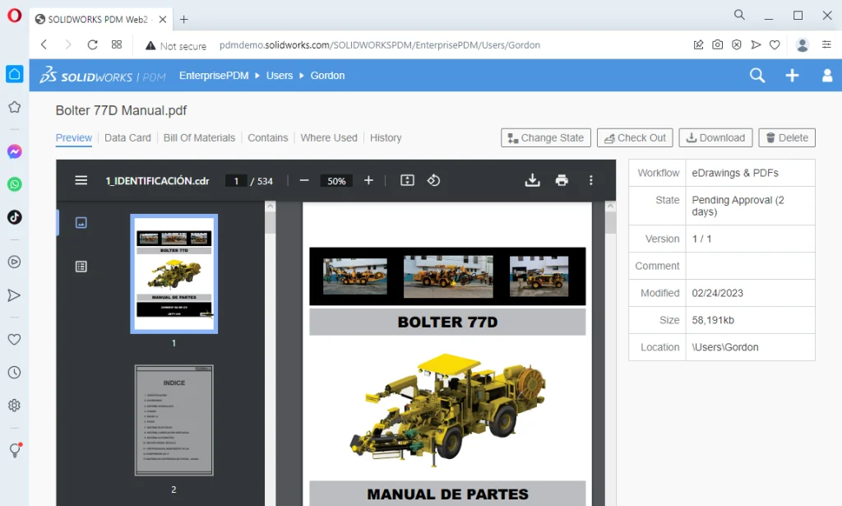Zoom in on the document
Viewport: 842px width, 506px height.
click(x=368, y=180)
